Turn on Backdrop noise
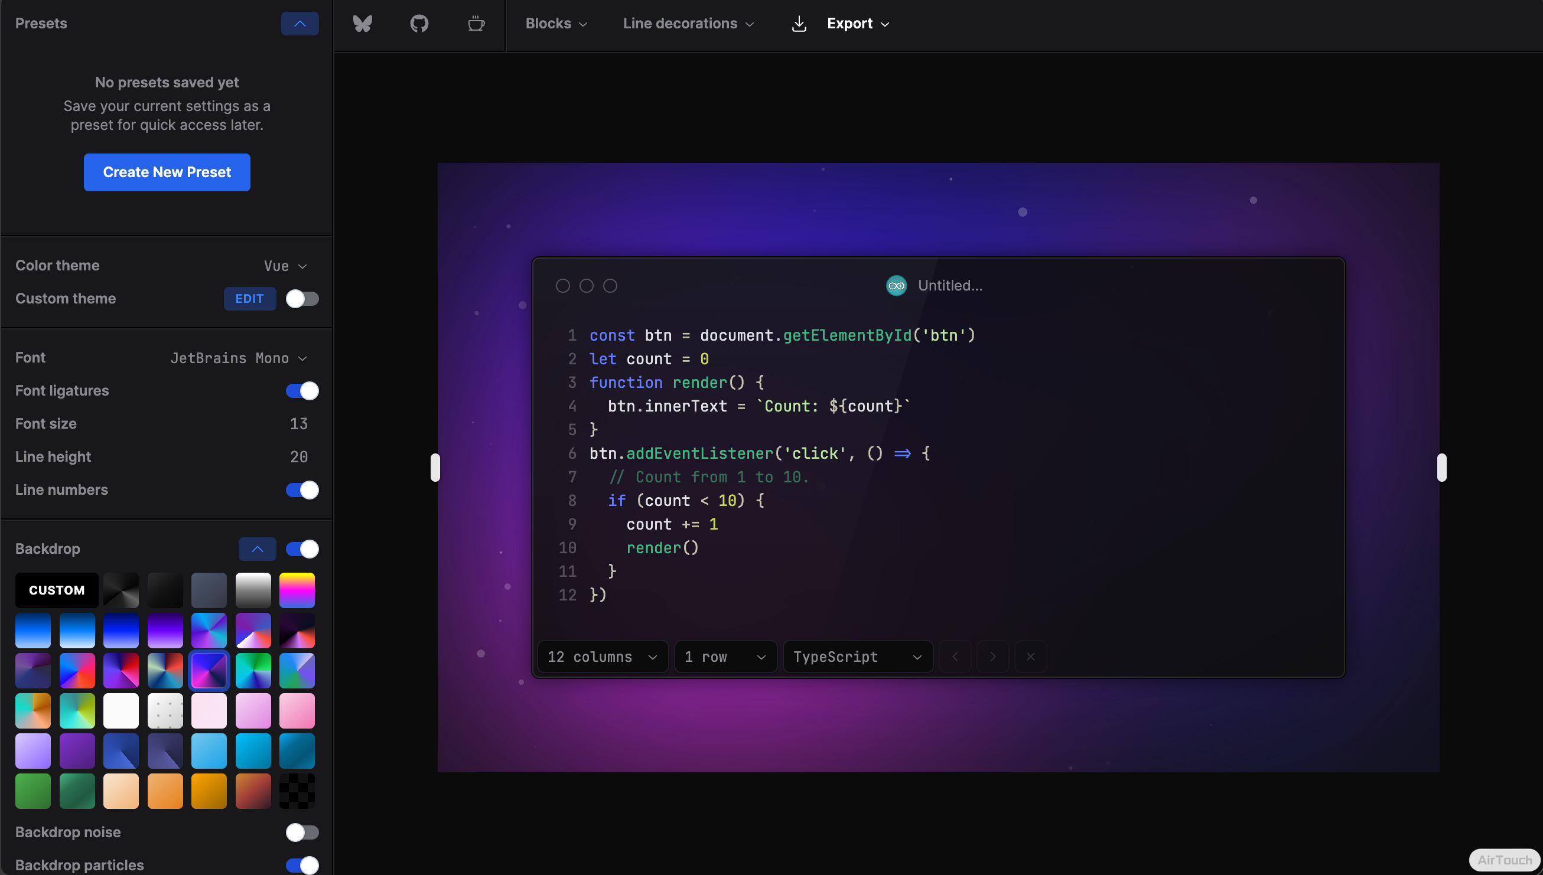Screen dimensions: 1543x875 click(x=302, y=832)
